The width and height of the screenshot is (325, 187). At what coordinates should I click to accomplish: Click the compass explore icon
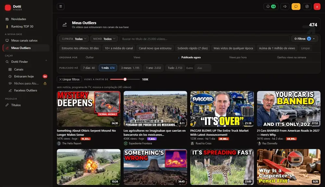[307, 7]
